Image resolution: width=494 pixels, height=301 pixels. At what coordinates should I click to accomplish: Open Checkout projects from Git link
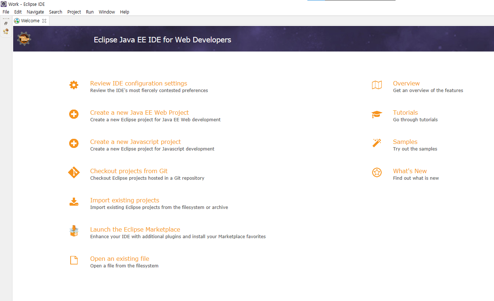129,171
